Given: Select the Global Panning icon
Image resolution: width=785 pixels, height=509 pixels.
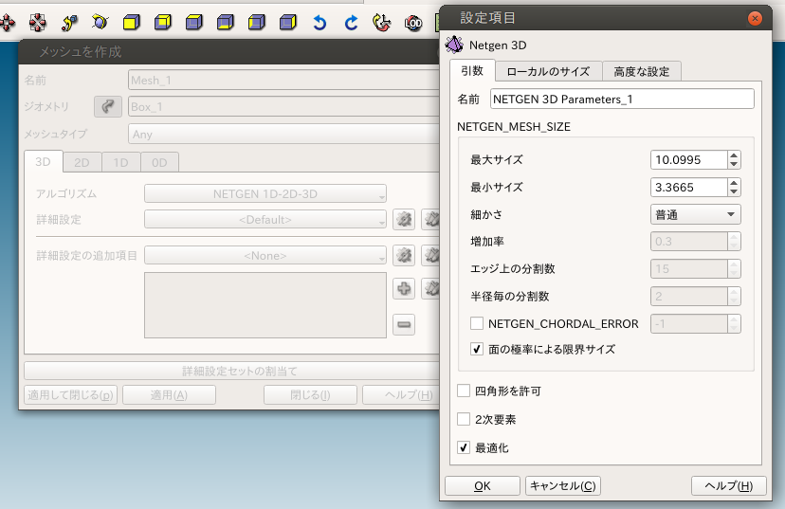Looking at the screenshot, I should pos(38,23).
